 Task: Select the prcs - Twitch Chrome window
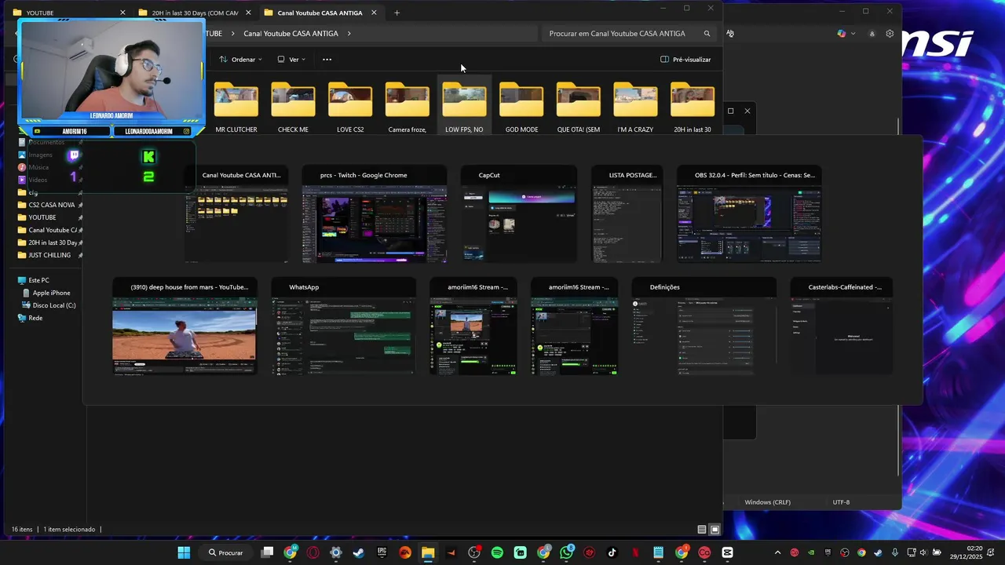click(x=375, y=213)
